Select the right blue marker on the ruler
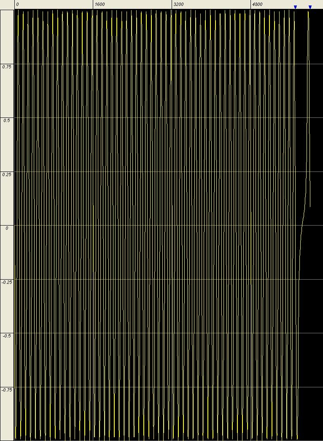 pyautogui.click(x=310, y=7)
